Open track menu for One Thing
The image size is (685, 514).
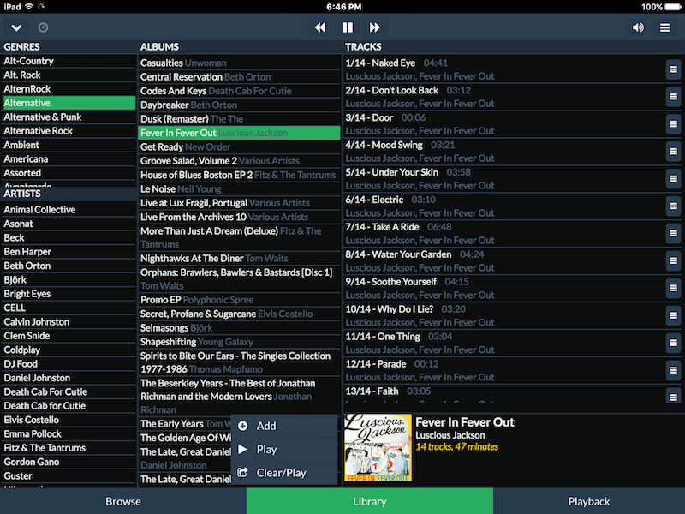[x=673, y=343]
